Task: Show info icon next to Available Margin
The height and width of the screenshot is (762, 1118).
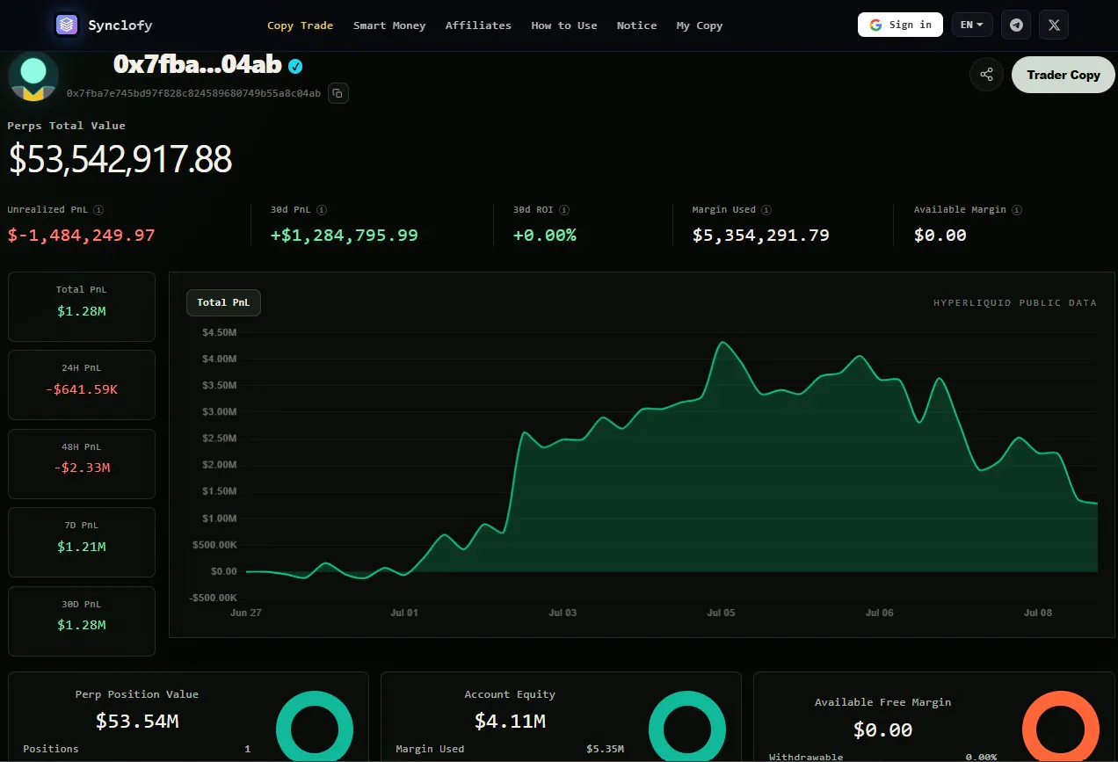Action: (x=1017, y=210)
